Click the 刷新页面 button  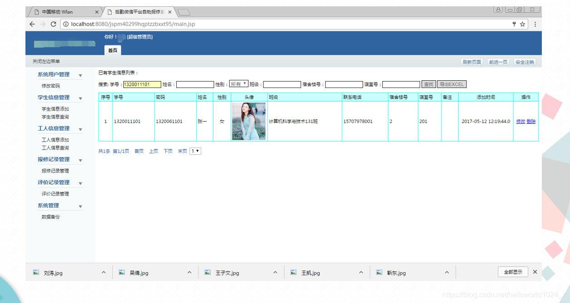472,62
